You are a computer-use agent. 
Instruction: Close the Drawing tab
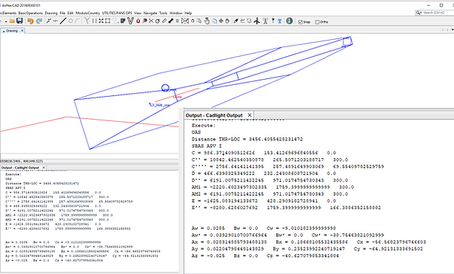coord(22,30)
